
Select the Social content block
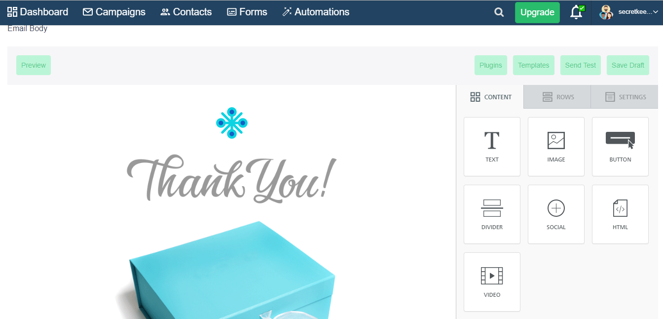pos(556,214)
